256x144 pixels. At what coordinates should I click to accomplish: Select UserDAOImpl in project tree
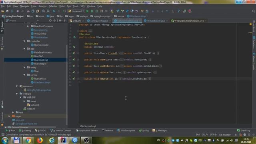pyautogui.click(x=41, y=60)
